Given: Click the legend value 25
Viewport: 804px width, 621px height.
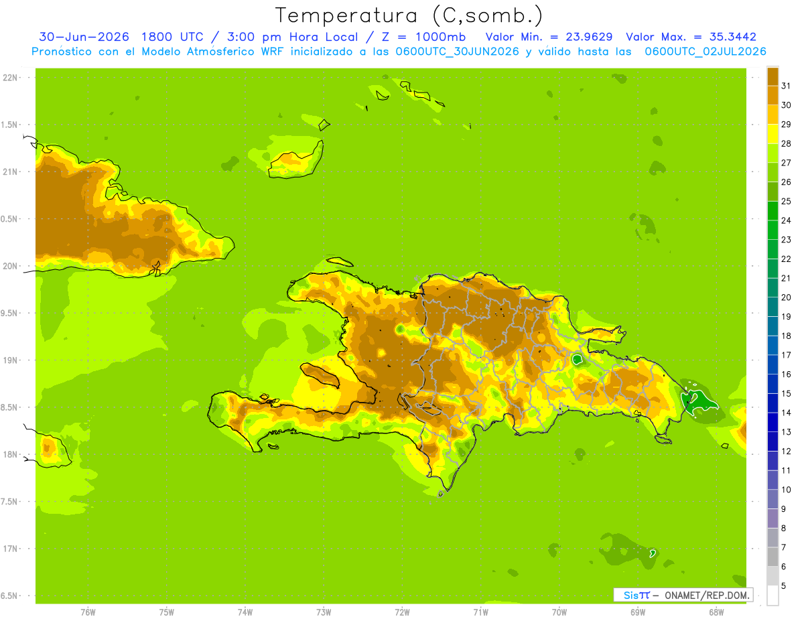Looking at the screenshot, I should 786,201.
